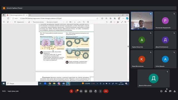The height and width of the screenshot is (100, 178).
Task: Expand the draw tool options arrow
Action: pyautogui.click(x=26, y=22)
